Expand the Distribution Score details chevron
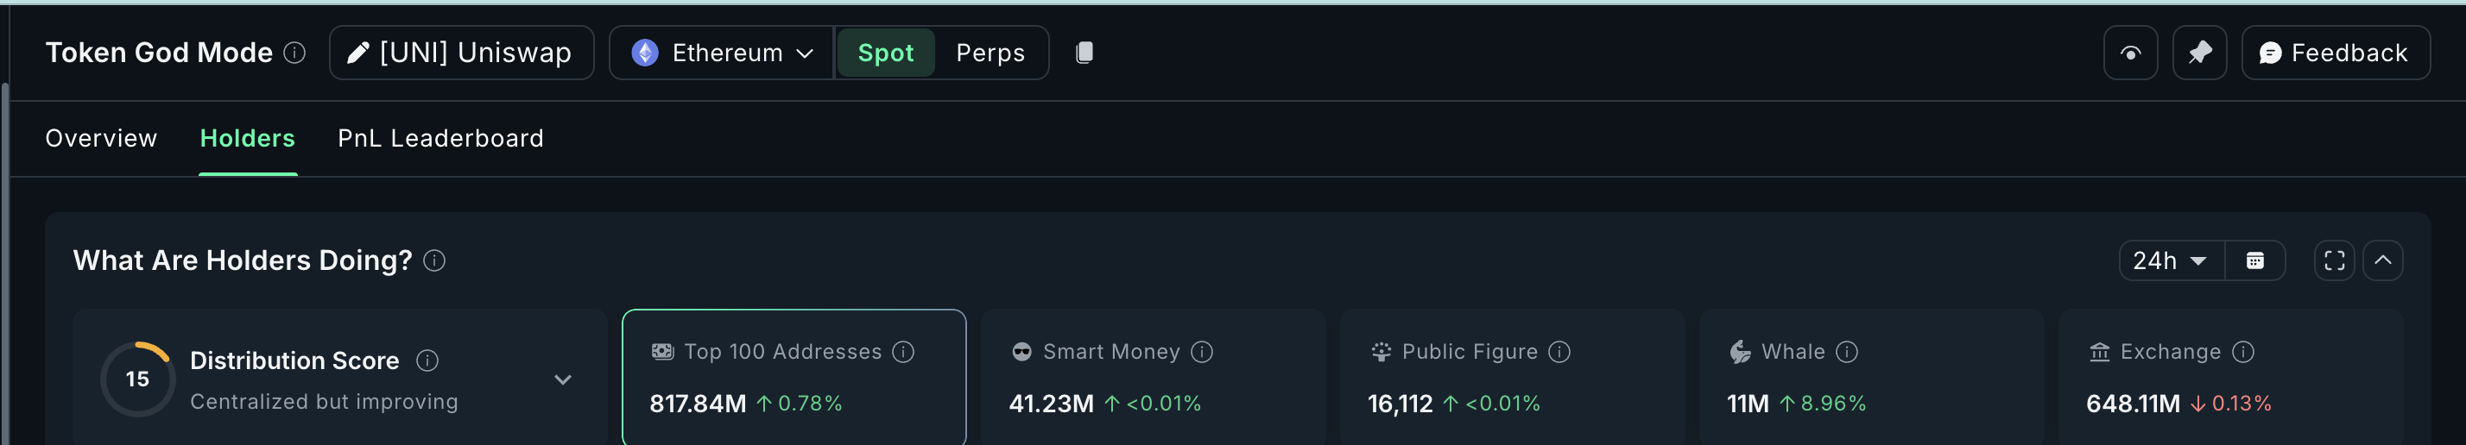 click(563, 380)
